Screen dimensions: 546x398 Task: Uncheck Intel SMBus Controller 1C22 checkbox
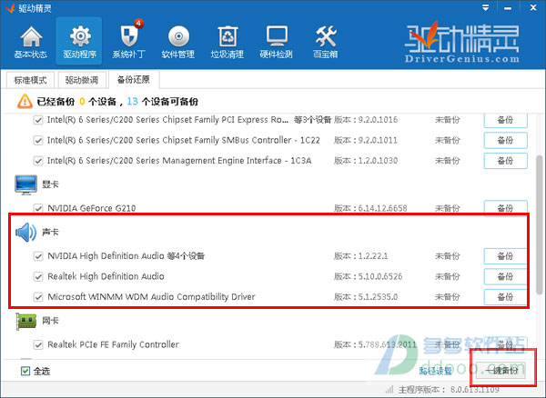[38, 141]
